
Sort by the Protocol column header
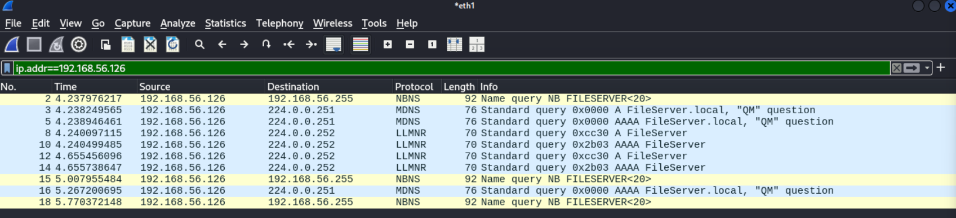[417, 87]
